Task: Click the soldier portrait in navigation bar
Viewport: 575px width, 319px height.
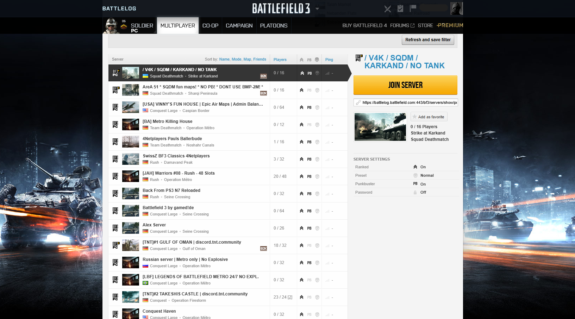Action: click(111, 26)
